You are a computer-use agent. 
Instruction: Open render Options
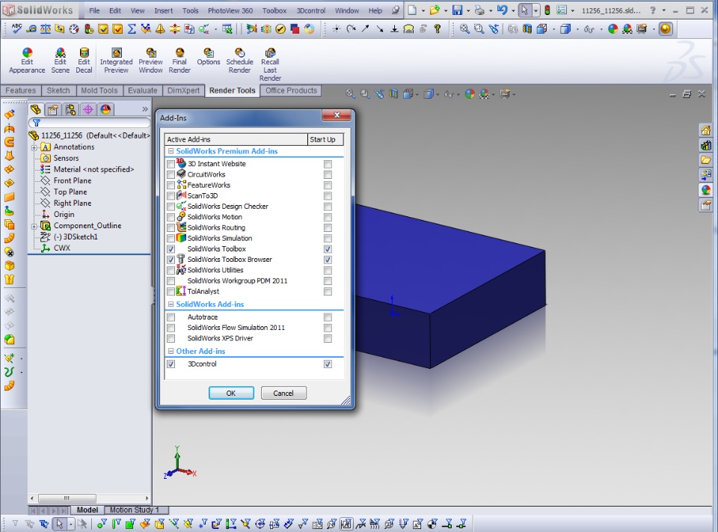(209, 57)
